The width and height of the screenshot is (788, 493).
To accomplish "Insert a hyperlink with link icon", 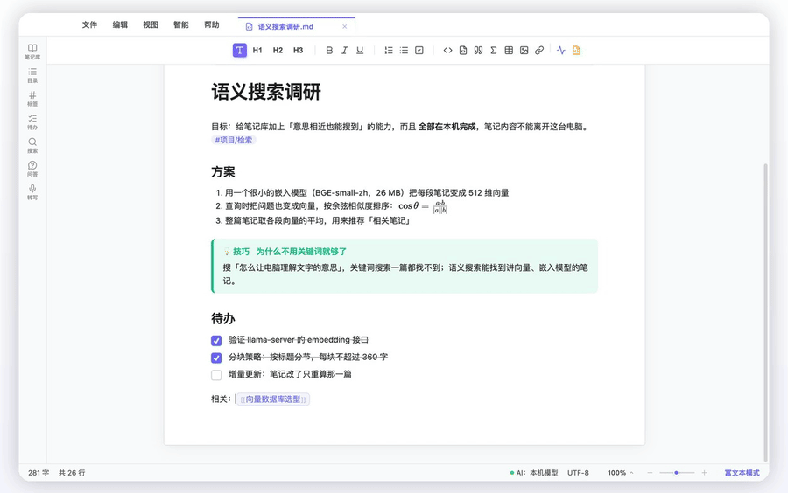I will pyautogui.click(x=539, y=50).
